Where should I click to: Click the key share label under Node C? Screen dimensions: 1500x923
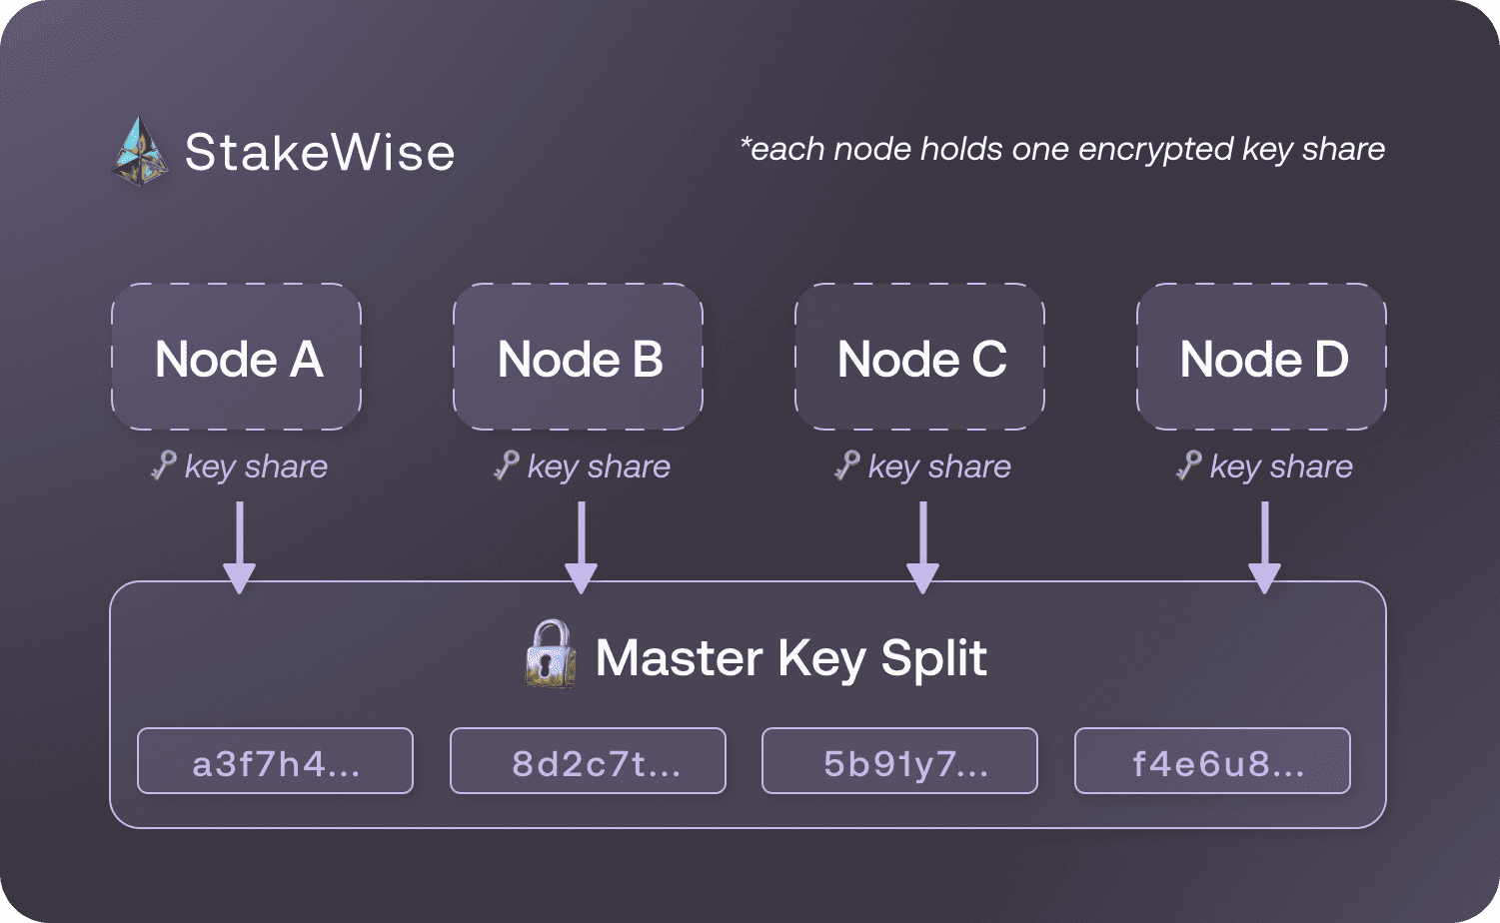tap(939, 466)
